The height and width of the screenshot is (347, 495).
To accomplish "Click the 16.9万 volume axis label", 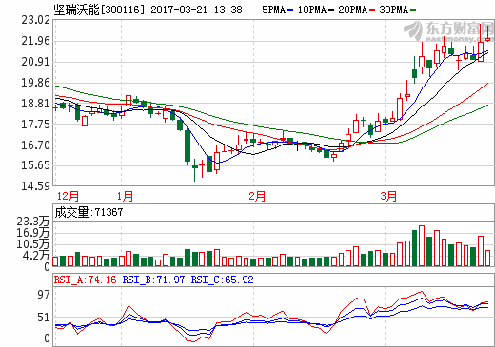I will pyautogui.click(x=33, y=233).
